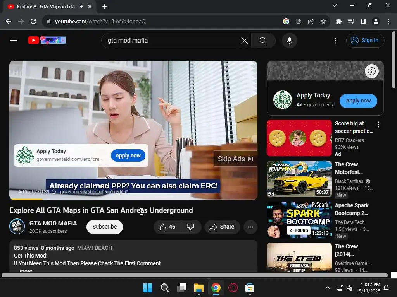The height and width of the screenshot is (297, 397).
Task: Run search with magnifier button
Action: [x=263, y=40]
